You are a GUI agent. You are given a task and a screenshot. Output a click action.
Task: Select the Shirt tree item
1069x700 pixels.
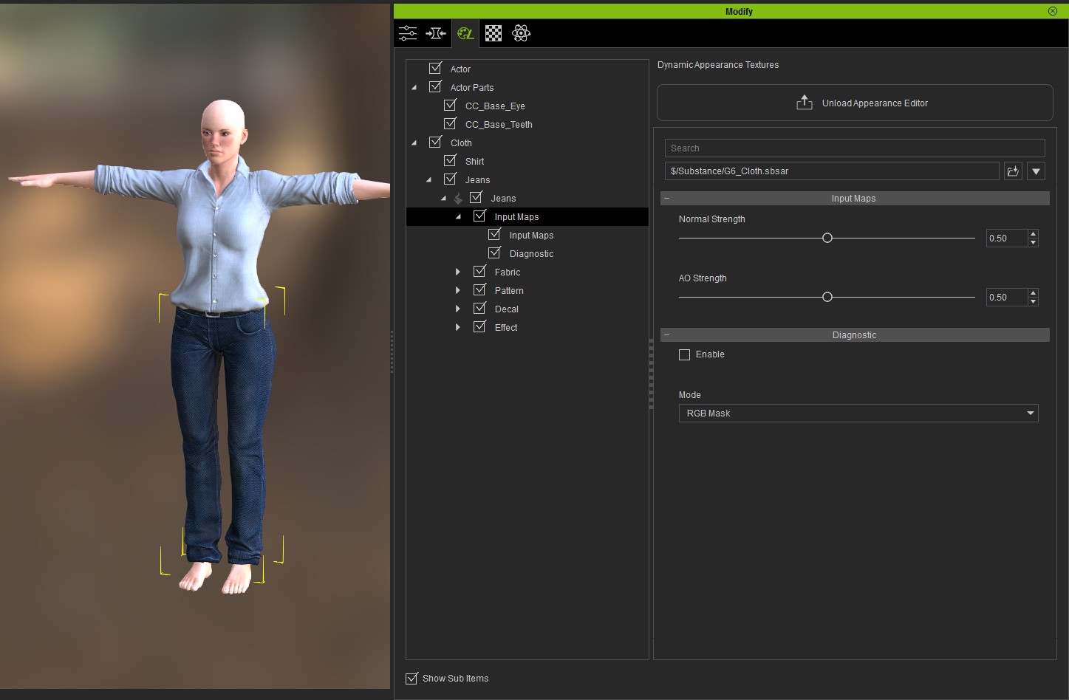click(474, 162)
